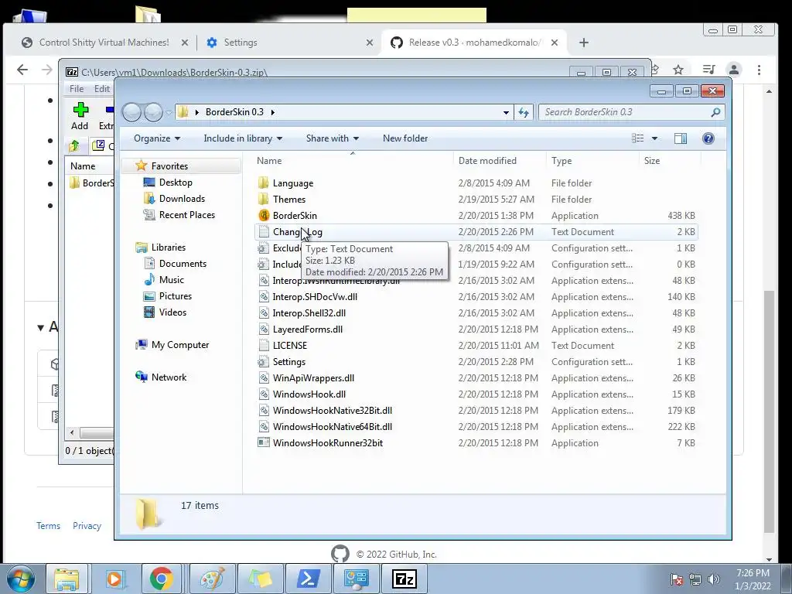This screenshot has height=594, width=792.
Task: Click BorderSkin 0.3 in address breadcrumb
Action: coord(234,112)
